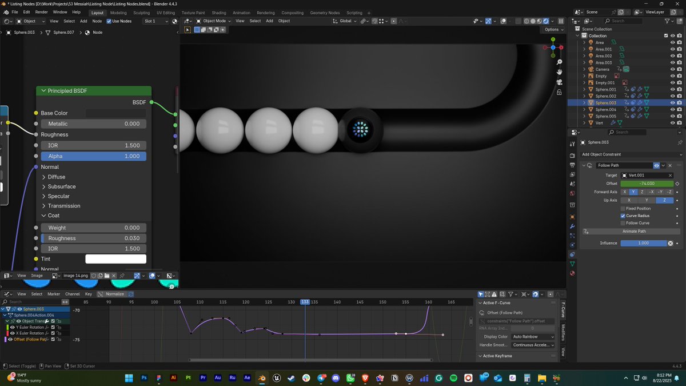This screenshot has height=386, width=686.
Task: Click the Windows Start button
Action: [x=129, y=378]
